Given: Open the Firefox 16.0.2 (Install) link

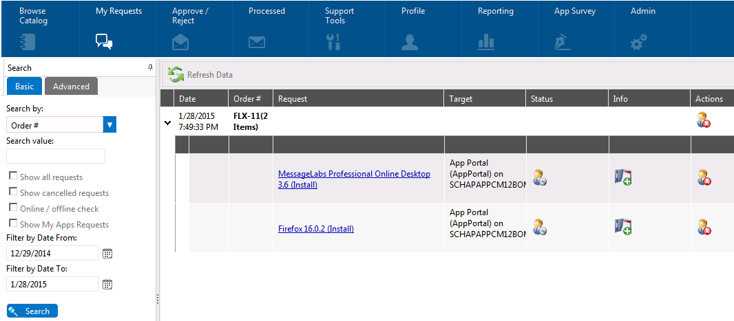Looking at the screenshot, I should pos(315,229).
